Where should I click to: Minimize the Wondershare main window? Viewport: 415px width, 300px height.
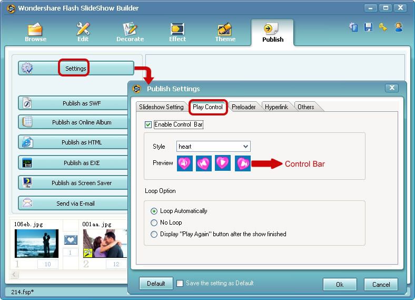pos(370,8)
